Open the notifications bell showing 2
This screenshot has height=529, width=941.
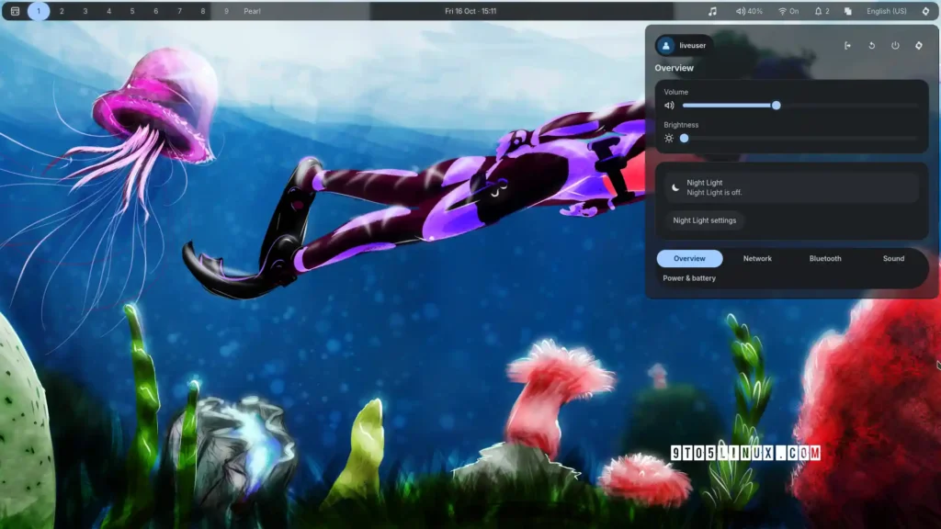(x=822, y=11)
